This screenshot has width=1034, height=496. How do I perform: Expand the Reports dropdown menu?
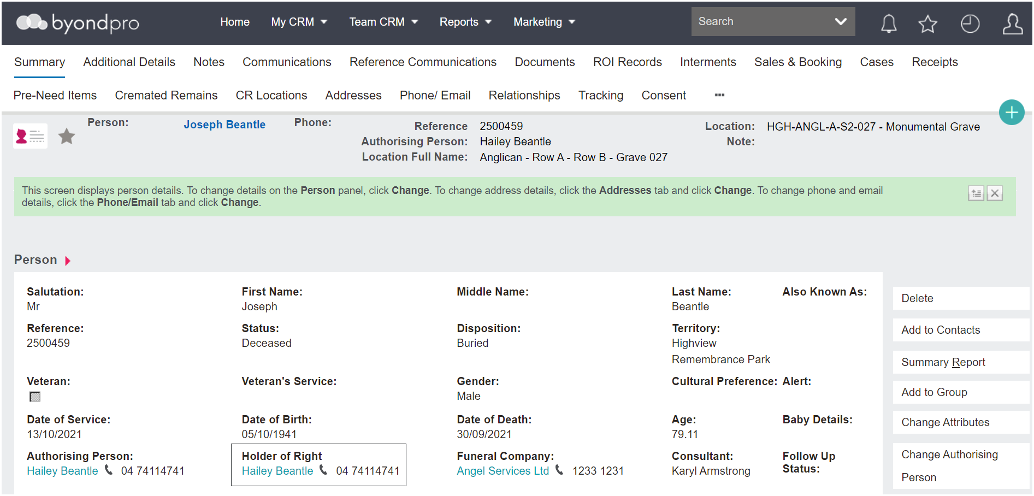tap(465, 22)
